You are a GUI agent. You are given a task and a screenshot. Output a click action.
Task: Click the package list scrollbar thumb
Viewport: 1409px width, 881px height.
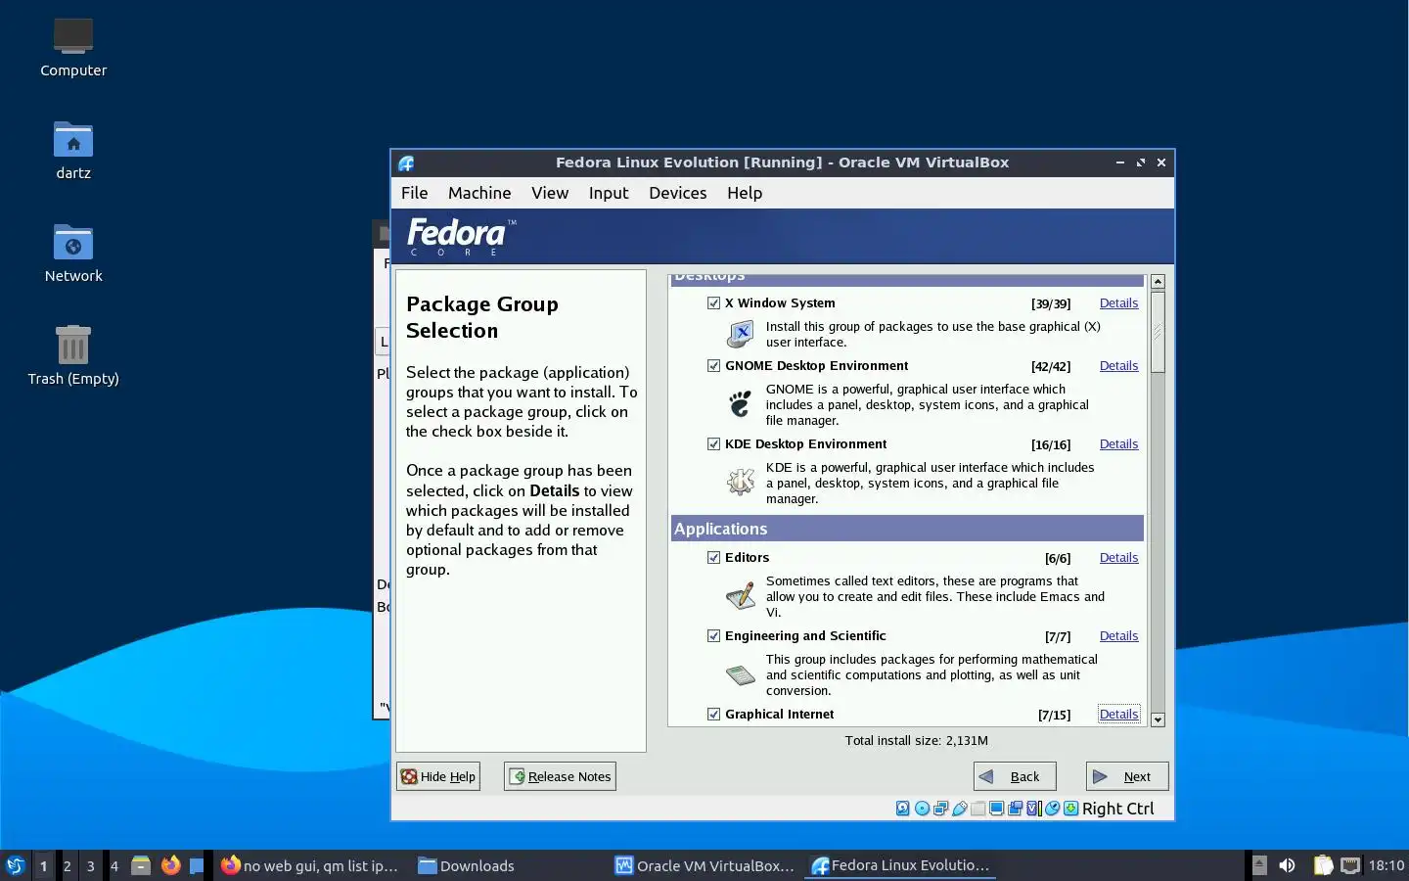(1158, 332)
